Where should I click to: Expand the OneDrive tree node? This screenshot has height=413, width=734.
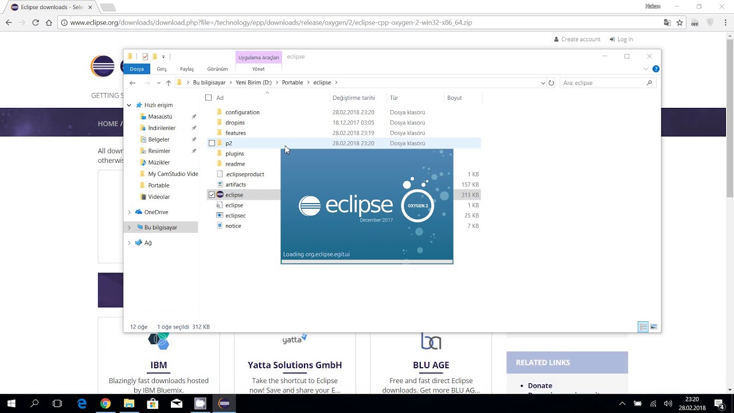click(x=129, y=212)
